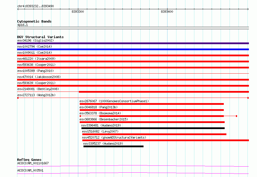
Task: Open variant esv34196 (Giglio2002) label
Action: [36, 40]
